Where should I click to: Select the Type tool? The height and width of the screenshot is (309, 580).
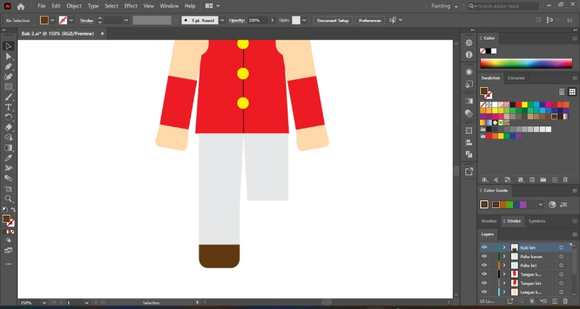pos(8,107)
